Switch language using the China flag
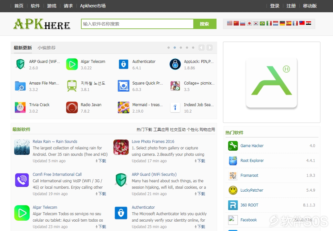 coord(236,23)
